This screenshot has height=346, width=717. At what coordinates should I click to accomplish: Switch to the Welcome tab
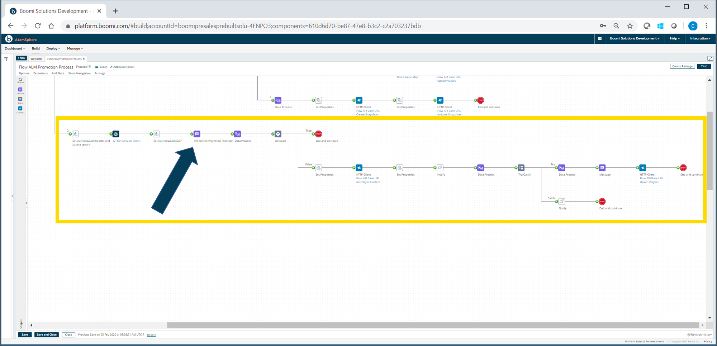tap(36, 58)
